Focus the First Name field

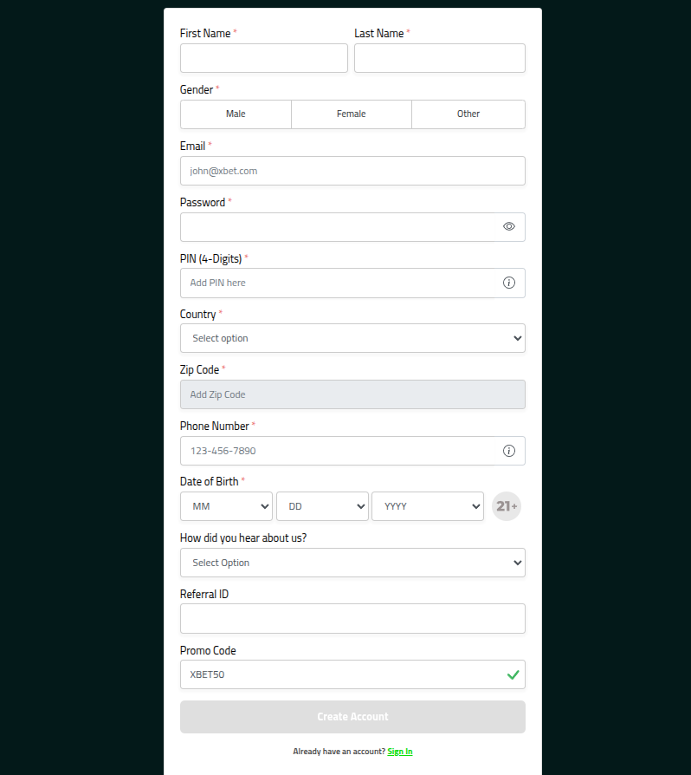pos(264,58)
